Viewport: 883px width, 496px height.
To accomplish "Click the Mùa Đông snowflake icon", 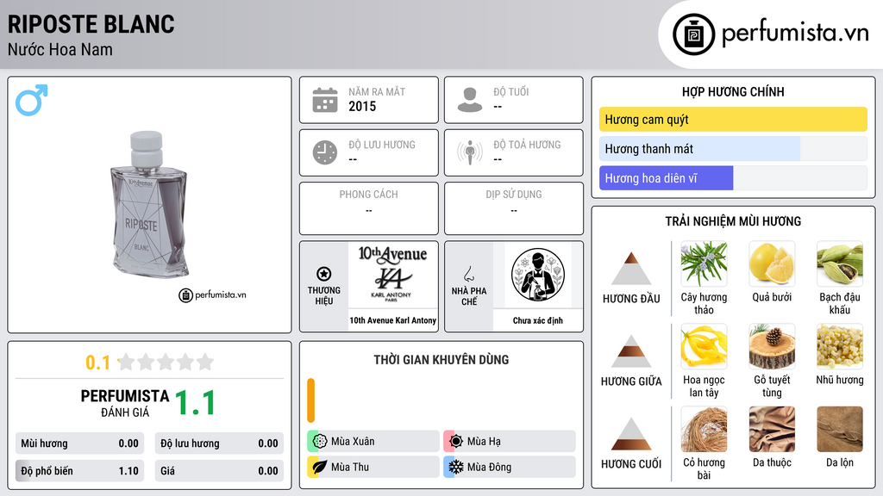I will pyautogui.click(x=455, y=467).
